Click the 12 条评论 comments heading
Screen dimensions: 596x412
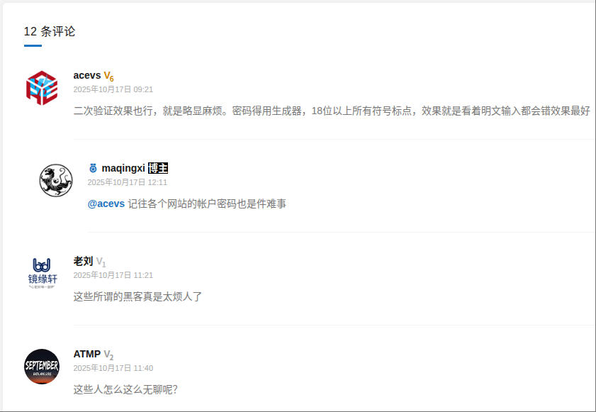(50, 32)
